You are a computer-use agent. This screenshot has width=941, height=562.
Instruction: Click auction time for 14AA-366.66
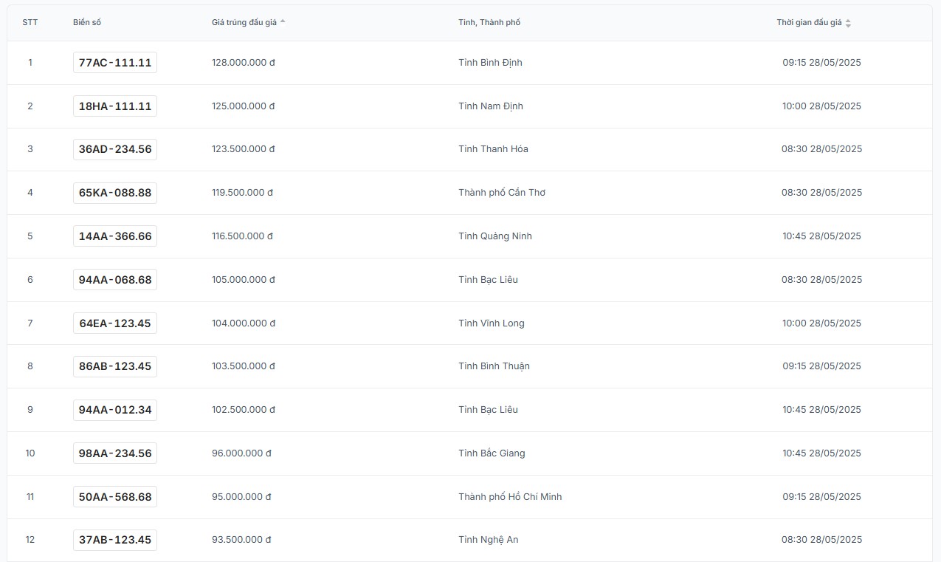point(821,236)
